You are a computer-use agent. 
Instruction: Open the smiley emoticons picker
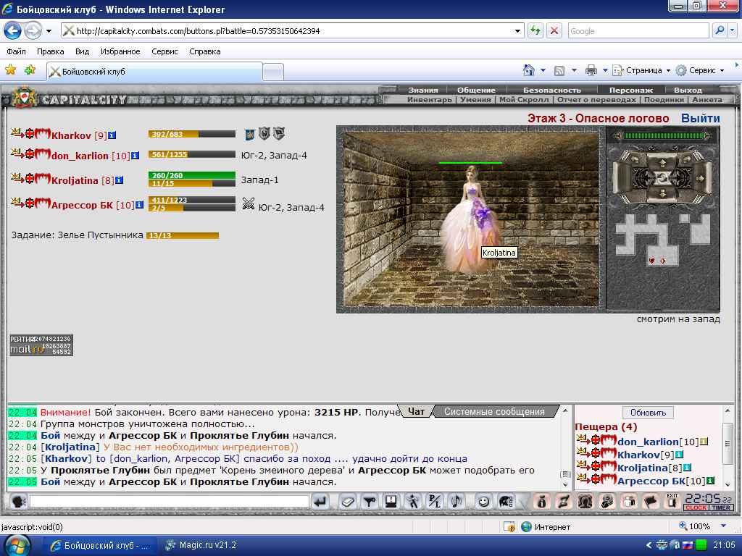coord(483,501)
